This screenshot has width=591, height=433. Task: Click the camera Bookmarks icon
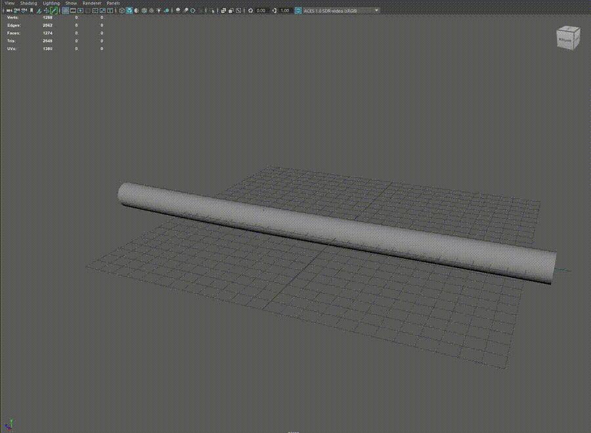click(x=32, y=11)
